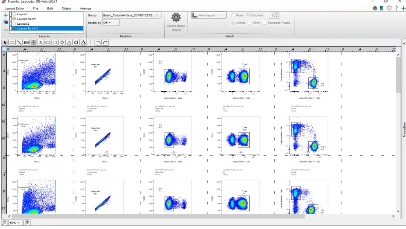406x229 pixels.
Task: Click the redo arrow icon
Action: (105, 42)
